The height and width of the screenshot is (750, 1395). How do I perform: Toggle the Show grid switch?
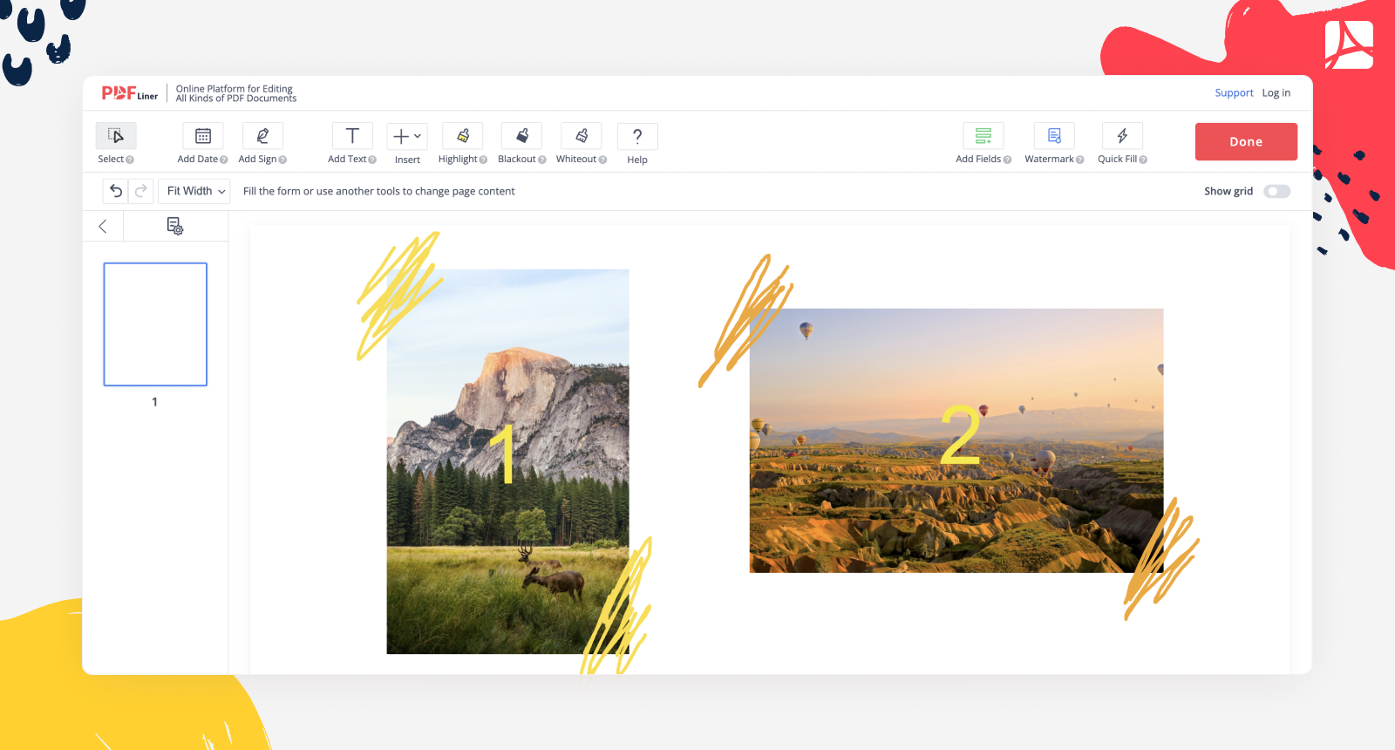(1276, 191)
